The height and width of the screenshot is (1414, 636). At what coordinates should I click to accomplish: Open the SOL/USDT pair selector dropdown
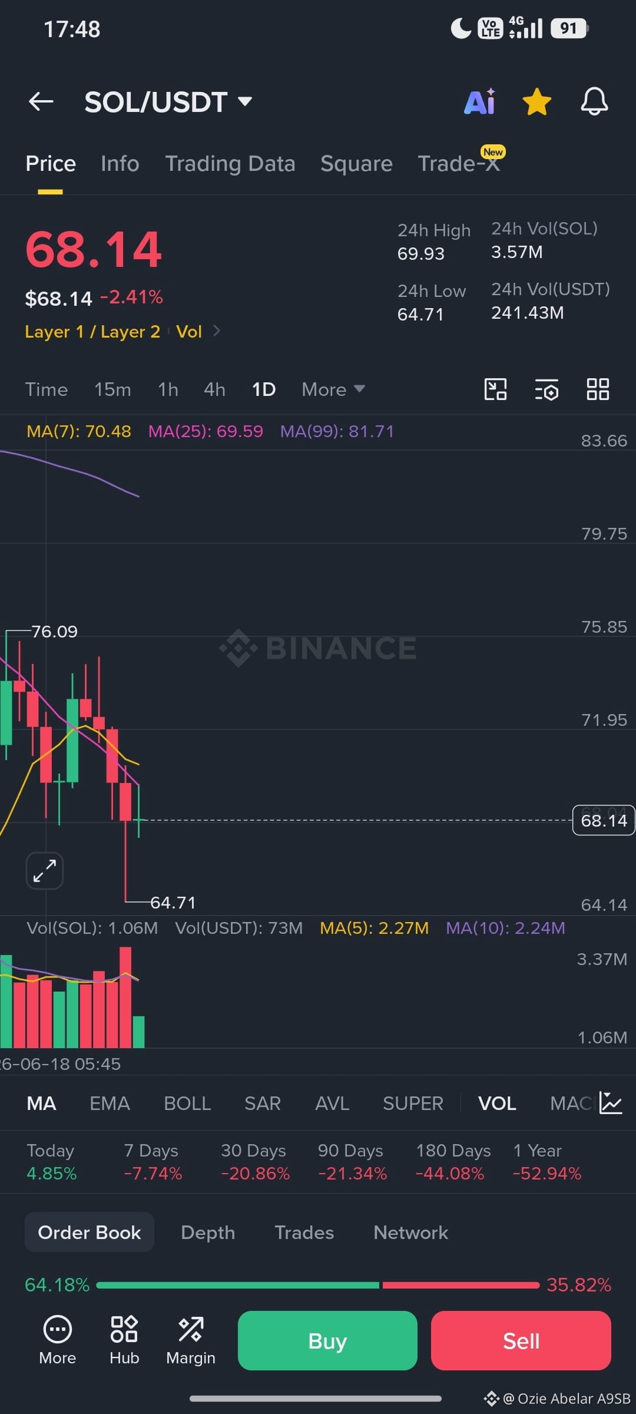tap(168, 102)
